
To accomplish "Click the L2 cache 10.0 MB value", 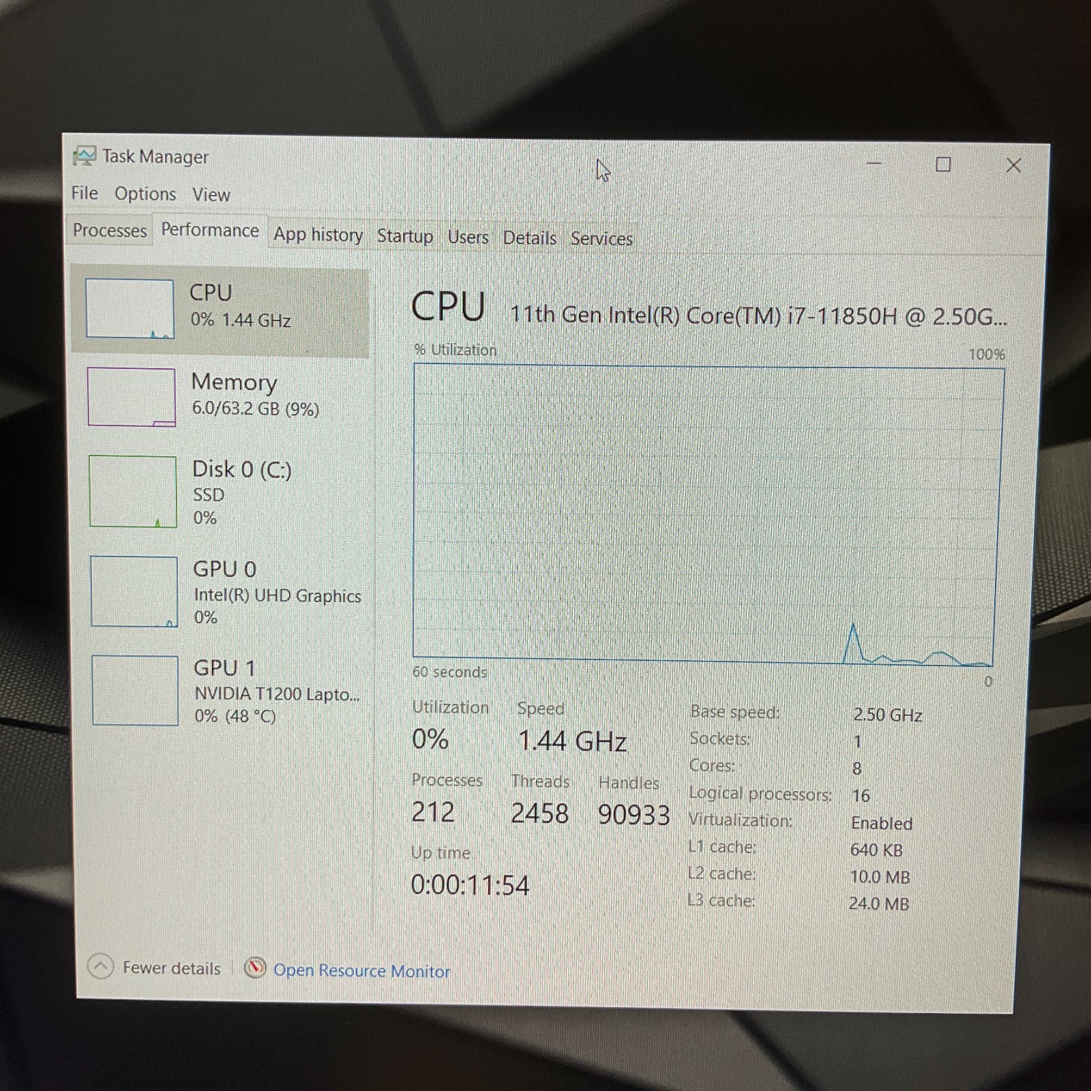I will pos(880,877).
